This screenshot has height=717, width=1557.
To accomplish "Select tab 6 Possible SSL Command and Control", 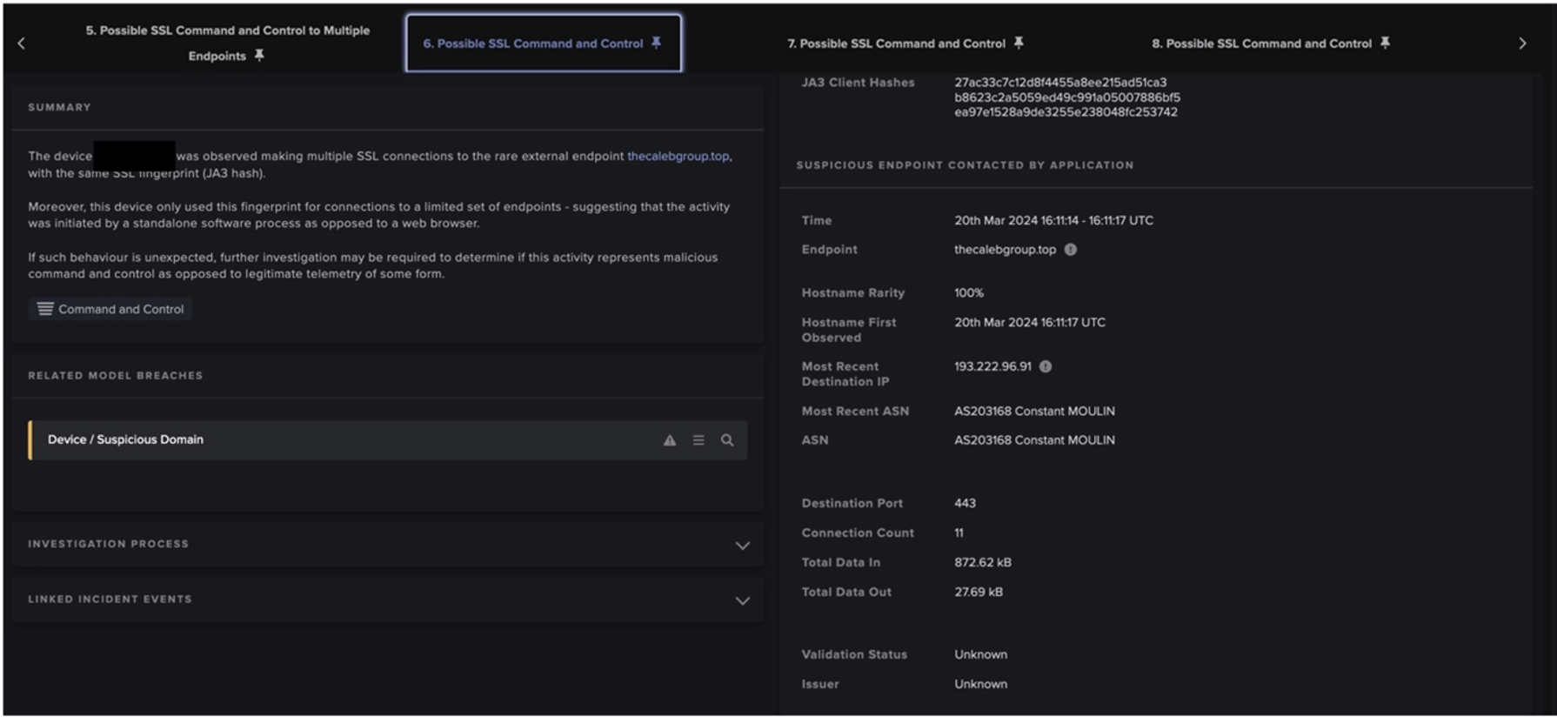I will tap(544, 43).
